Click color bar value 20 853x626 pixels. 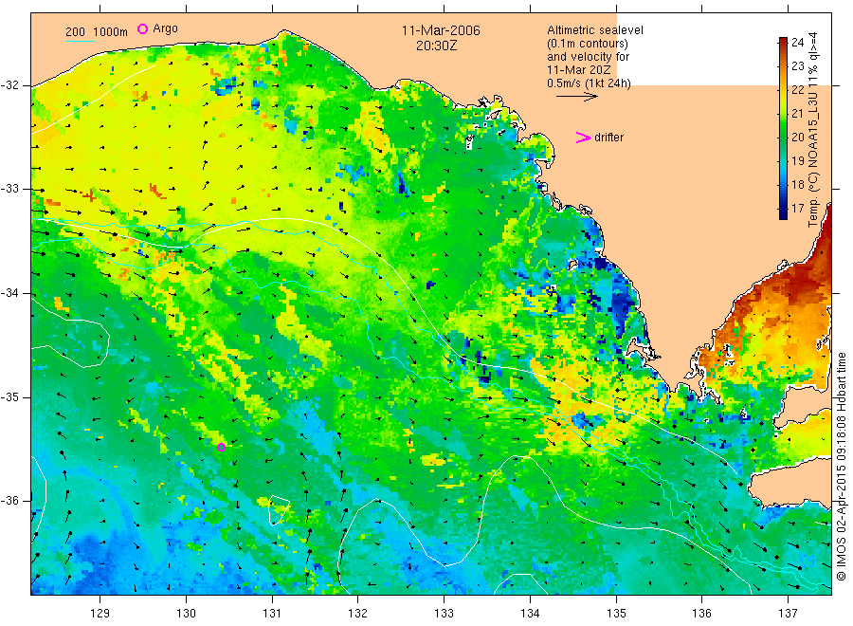(x=797, y=138)
